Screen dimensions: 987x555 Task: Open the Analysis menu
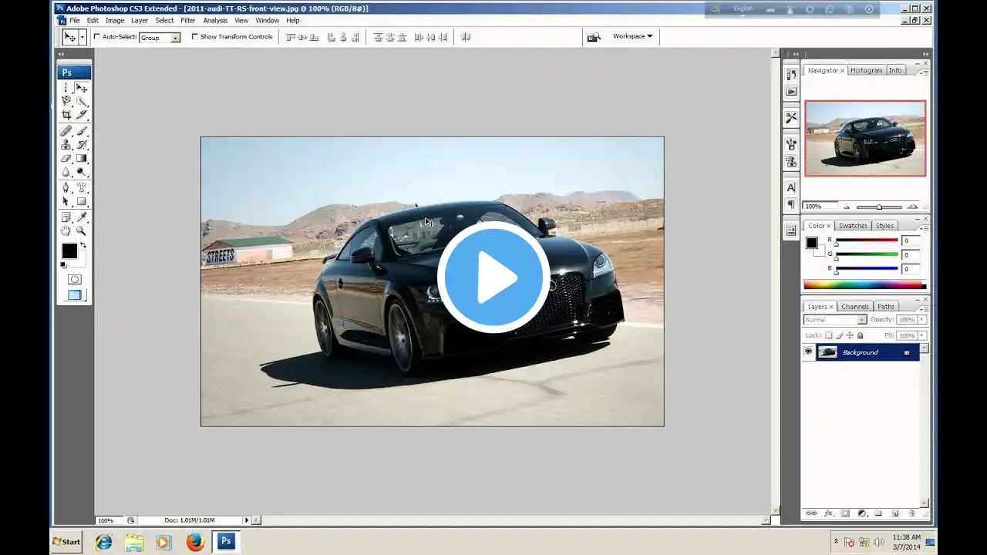(215, 21)
